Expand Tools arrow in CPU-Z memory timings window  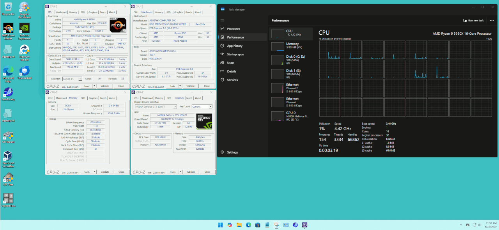95,172
